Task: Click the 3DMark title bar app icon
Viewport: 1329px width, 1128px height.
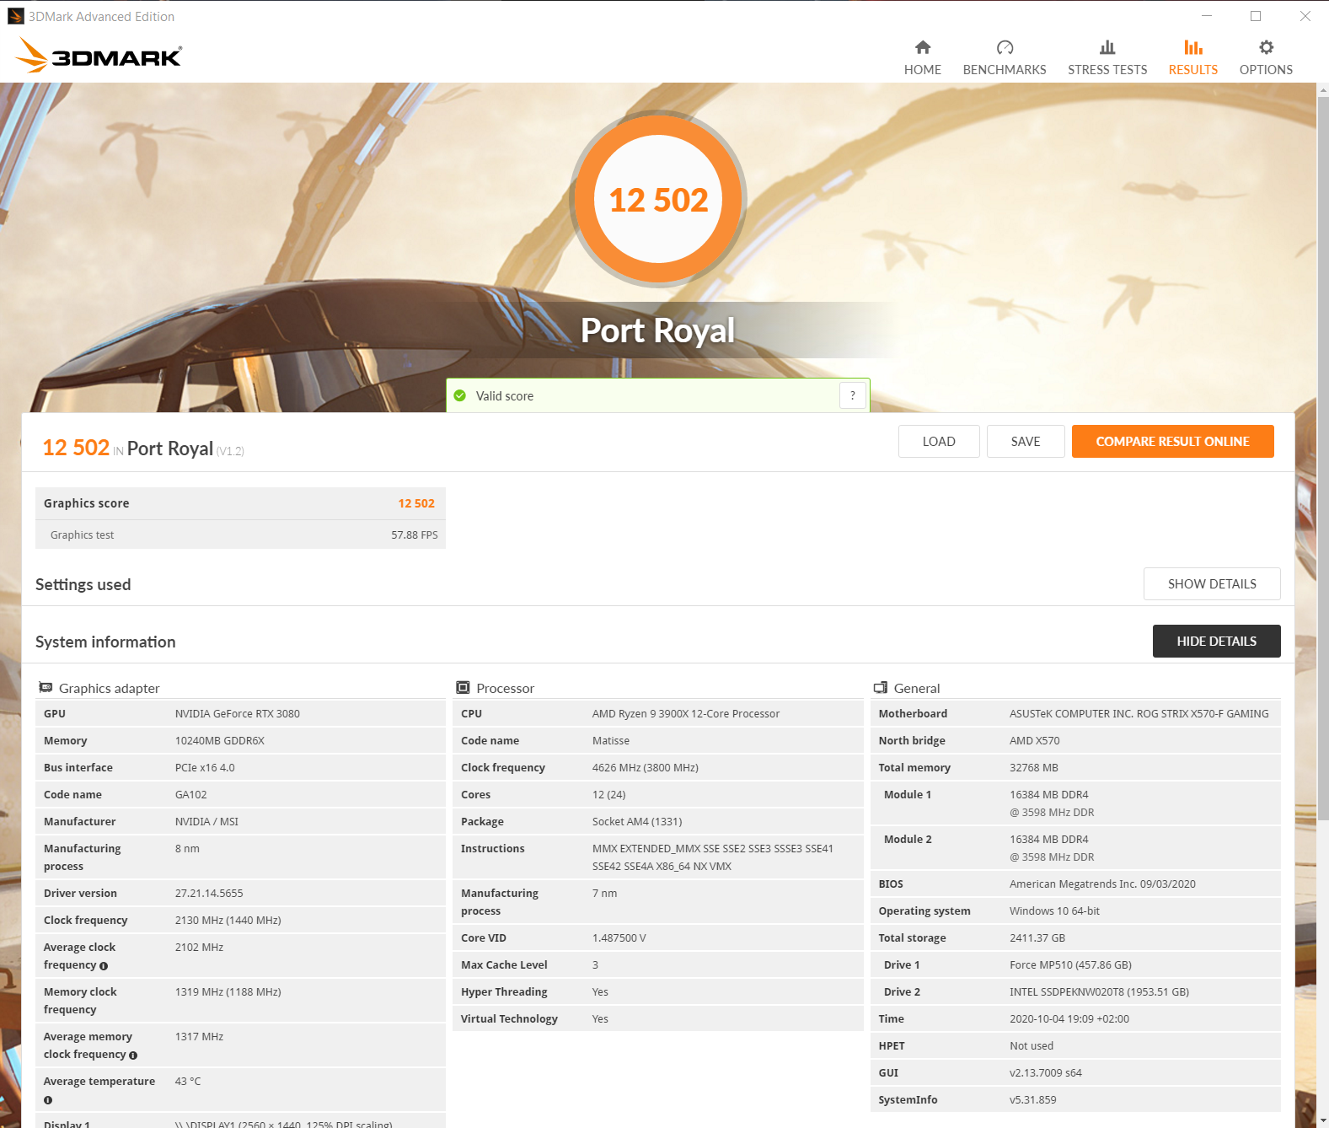Action: click(x=15, y=16)
